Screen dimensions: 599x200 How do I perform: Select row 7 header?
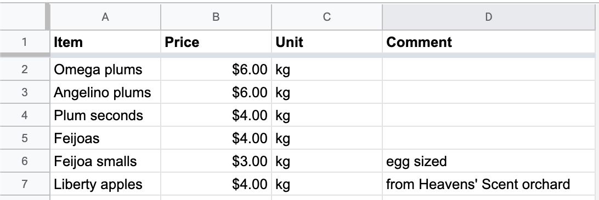(25, 184)
